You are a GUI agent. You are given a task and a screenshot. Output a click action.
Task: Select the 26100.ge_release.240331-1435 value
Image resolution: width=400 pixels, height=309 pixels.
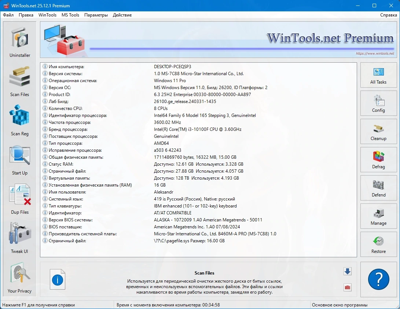tap(185, 102)
